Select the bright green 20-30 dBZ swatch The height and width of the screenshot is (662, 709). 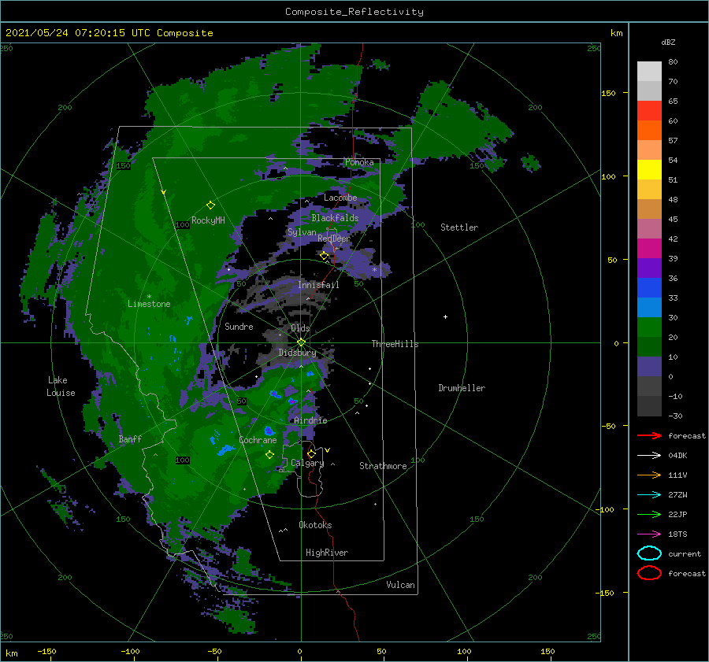click(x=649, y=327)
